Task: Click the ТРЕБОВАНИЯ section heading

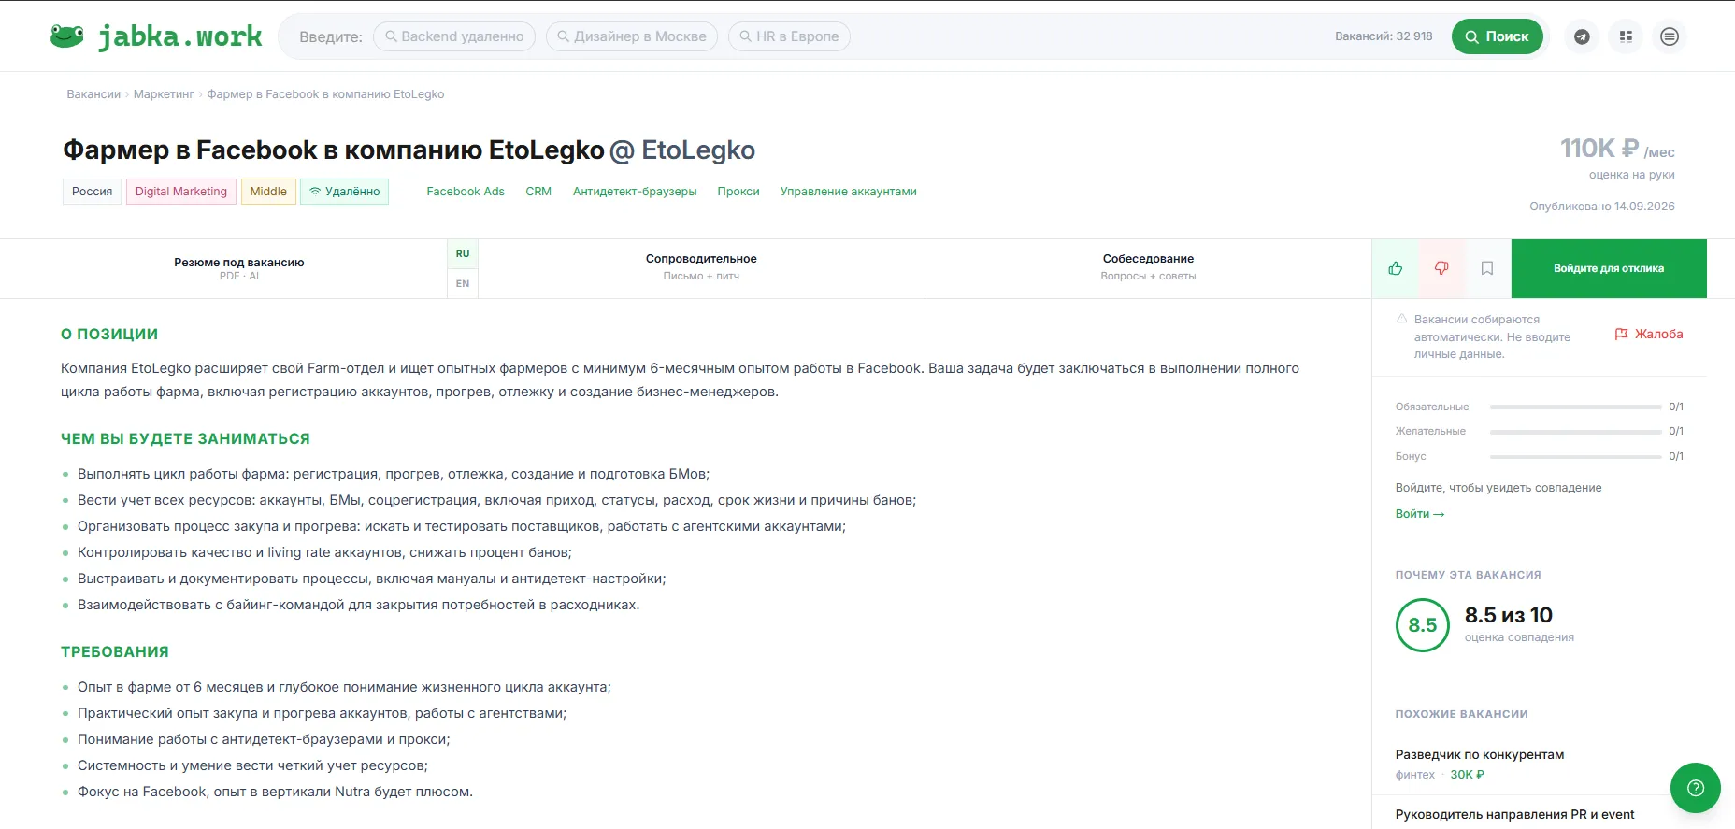Action: point(115,652)
